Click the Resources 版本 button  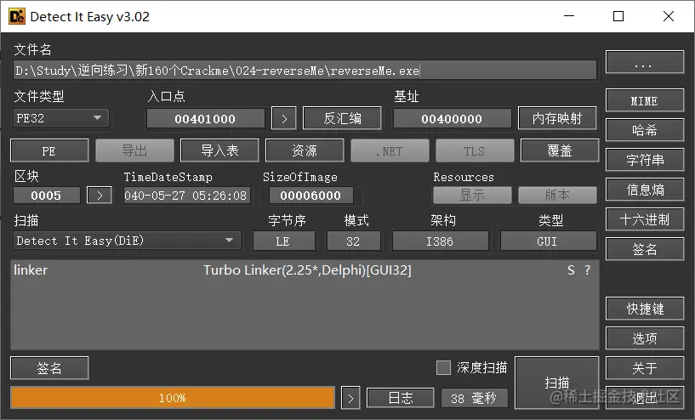557,195
